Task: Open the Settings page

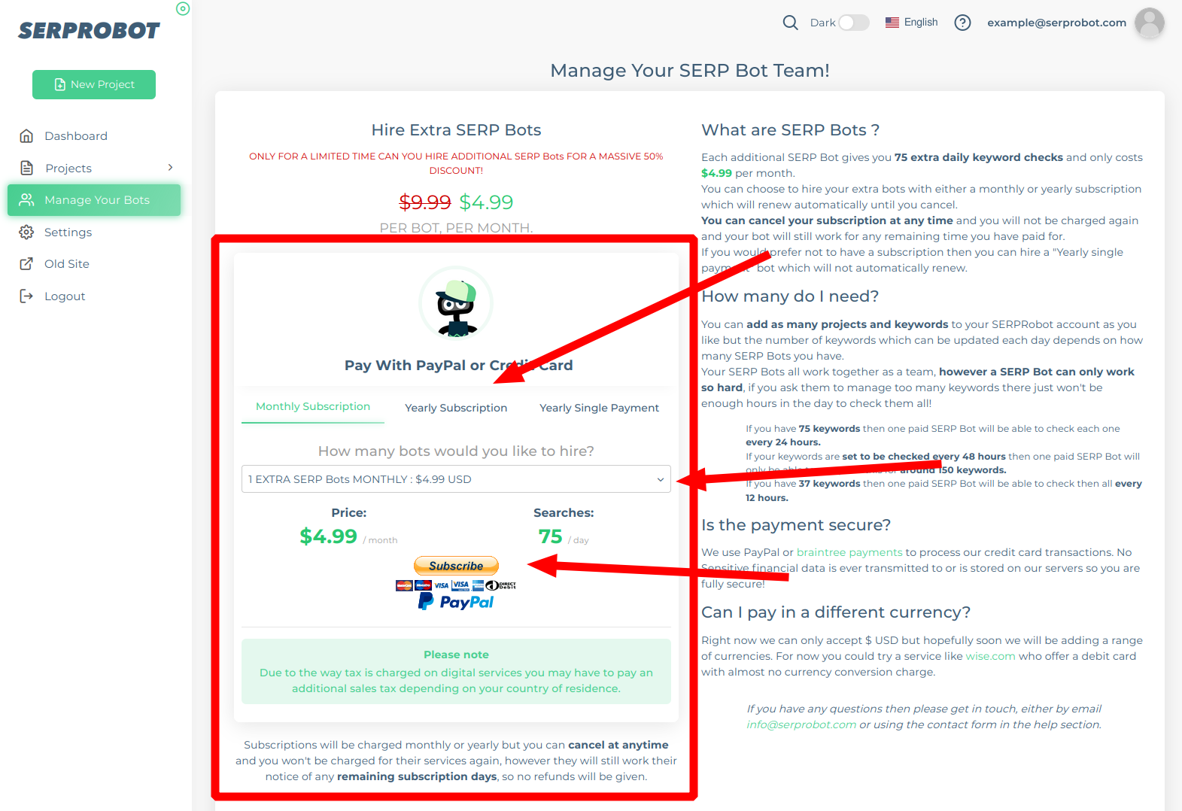Action: click(68, 232)
